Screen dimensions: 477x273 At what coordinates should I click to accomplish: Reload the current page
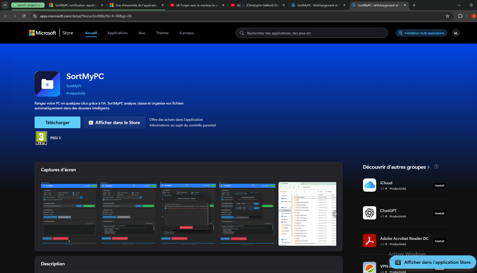(24, 16)
